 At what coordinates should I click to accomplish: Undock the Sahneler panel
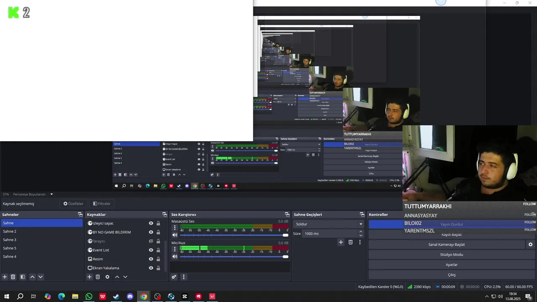(80, 214)
